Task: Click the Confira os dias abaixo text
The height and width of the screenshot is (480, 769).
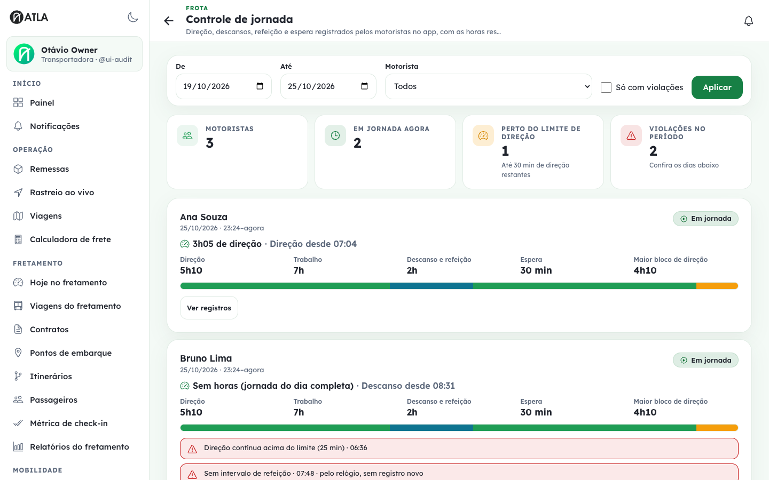Action: 684,165
